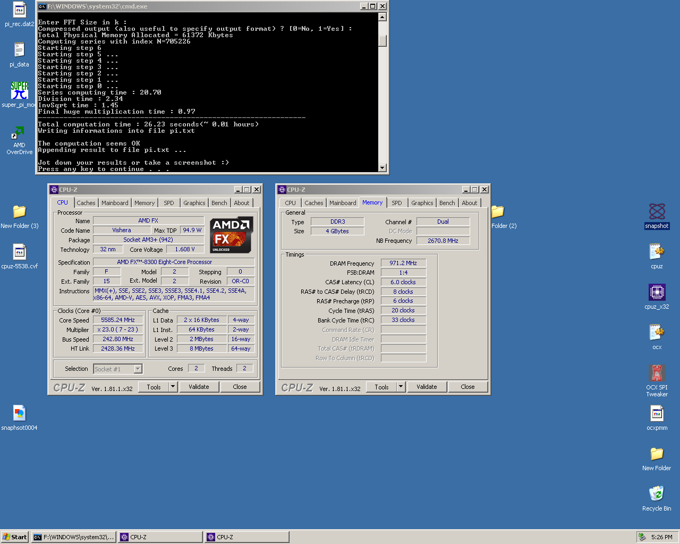680x544 pixels.
Task: Click Validate button in right CPU-Z window
Action: pos(427,387)
